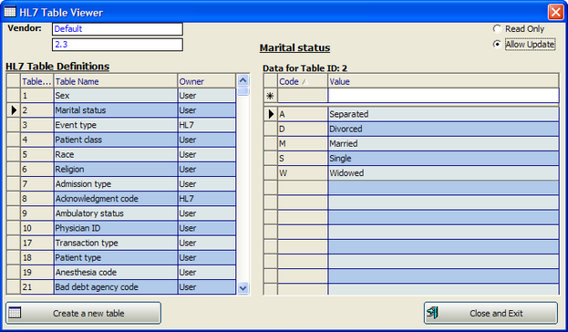Click the Close and Exit button
The width and height of the screenshot is (568, 332).
coord(491,313)
